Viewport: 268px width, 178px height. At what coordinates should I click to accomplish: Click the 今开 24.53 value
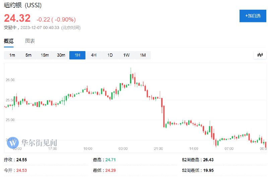pos(21,170)
